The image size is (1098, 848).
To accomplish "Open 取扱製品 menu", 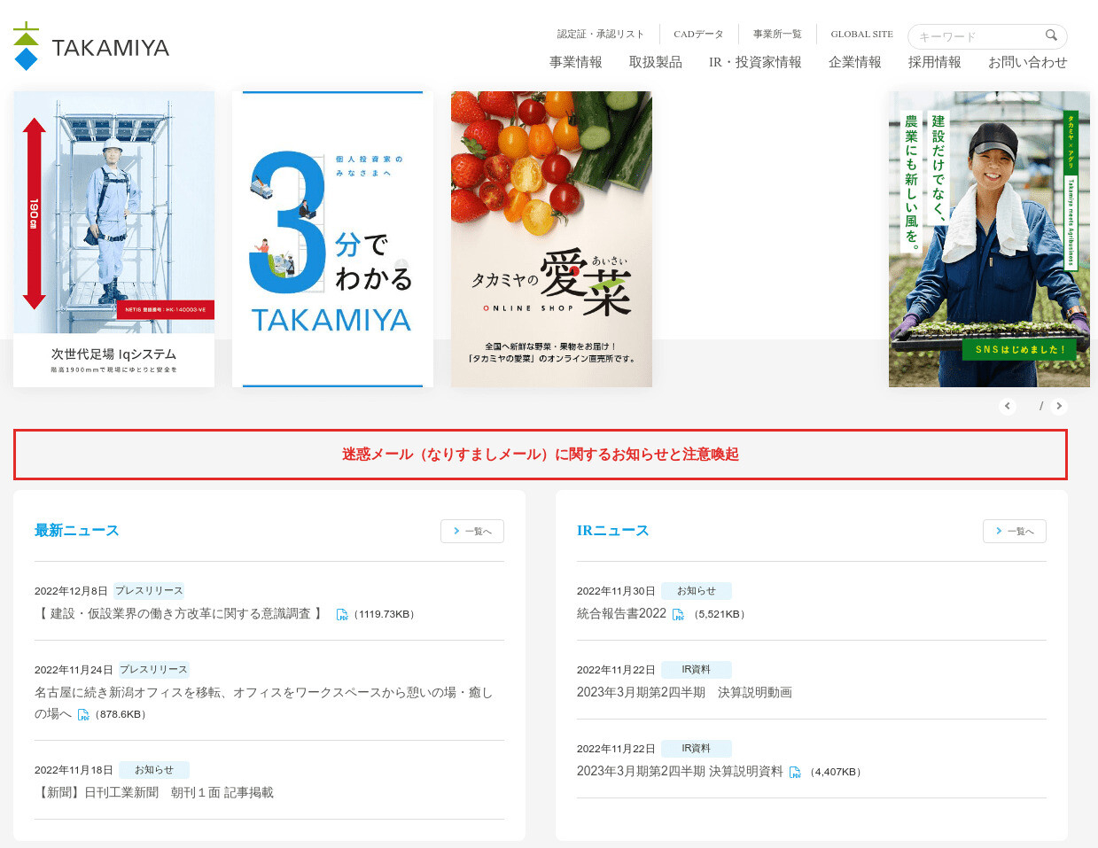I will 656,62.
